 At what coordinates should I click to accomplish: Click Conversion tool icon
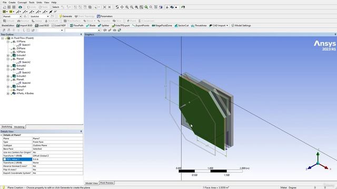(146, 21)
